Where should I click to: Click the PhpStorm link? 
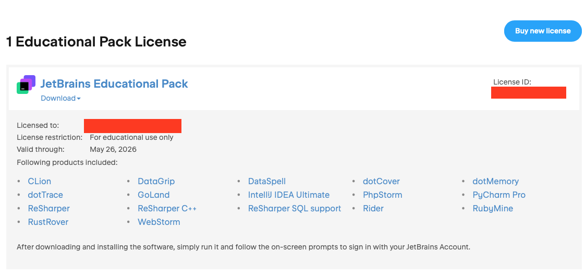coord(382,195)
